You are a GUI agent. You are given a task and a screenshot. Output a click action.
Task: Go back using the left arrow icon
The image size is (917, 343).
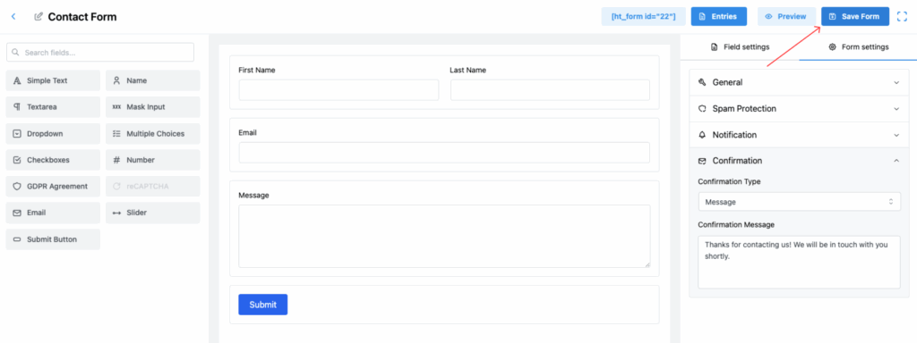(13, 16)
